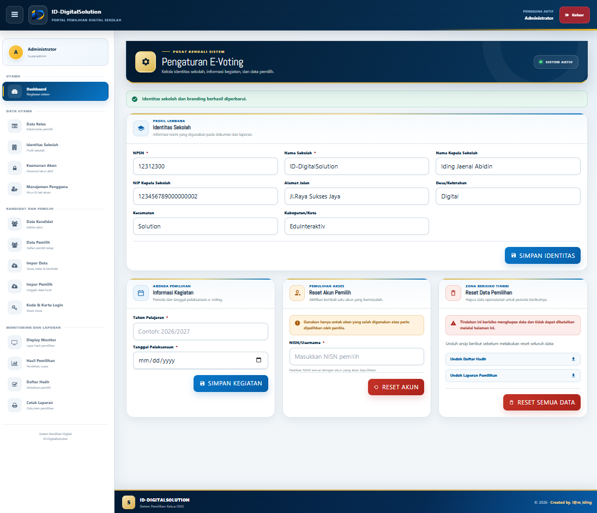Open Cetak Laporan menu entry

(x=56, y=405)
